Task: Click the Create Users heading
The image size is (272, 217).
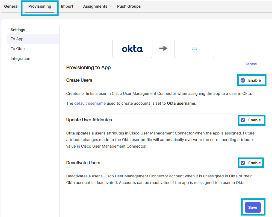Action: (79, 80)
